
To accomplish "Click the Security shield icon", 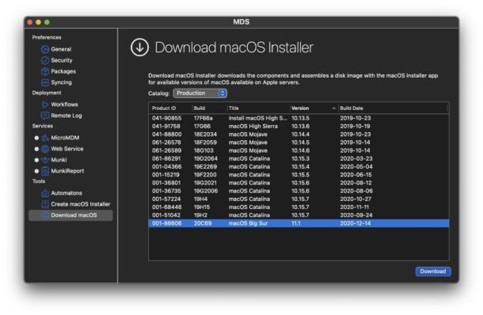I will [x=45, y=60].
